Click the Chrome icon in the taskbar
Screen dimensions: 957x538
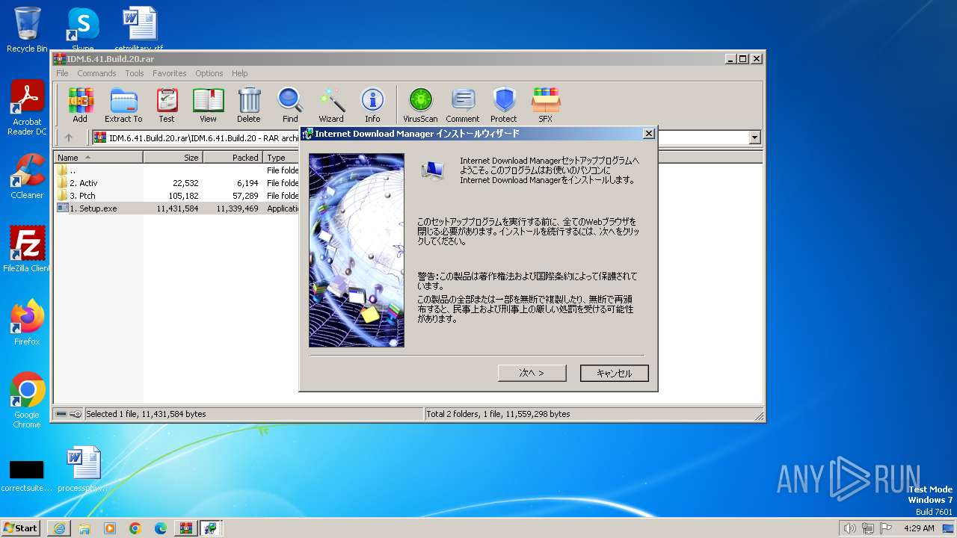[135, 528]
